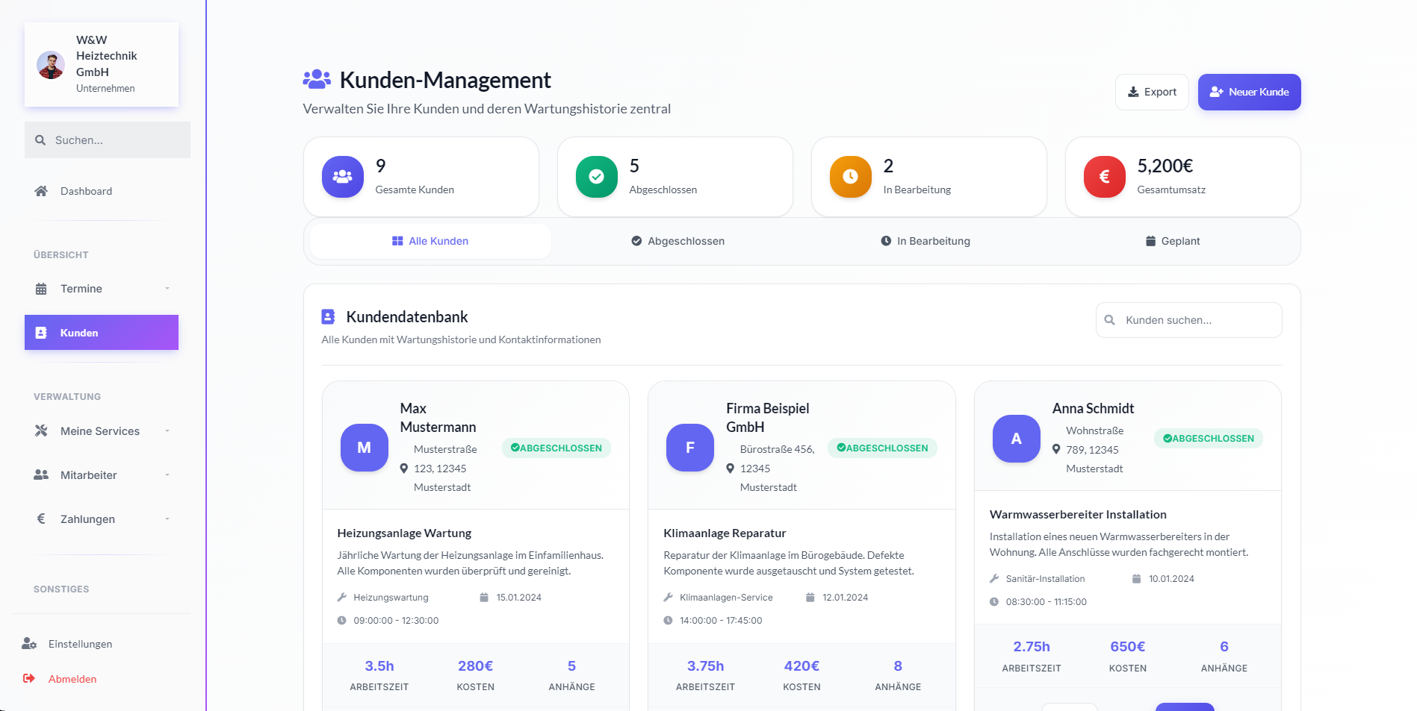1417x711 pixels.
Task: Select the Meine Services wrench icon
Action: pyautogui.click(x=40, y=430)
